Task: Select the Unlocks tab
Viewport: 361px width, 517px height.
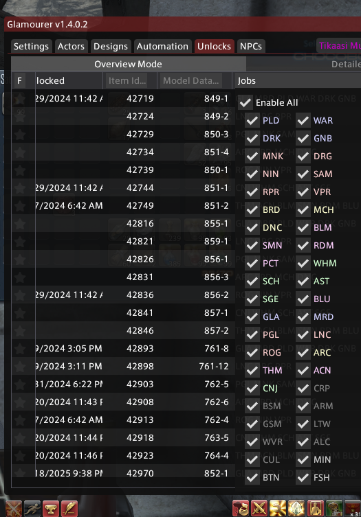Action: [x=214, y=46]
